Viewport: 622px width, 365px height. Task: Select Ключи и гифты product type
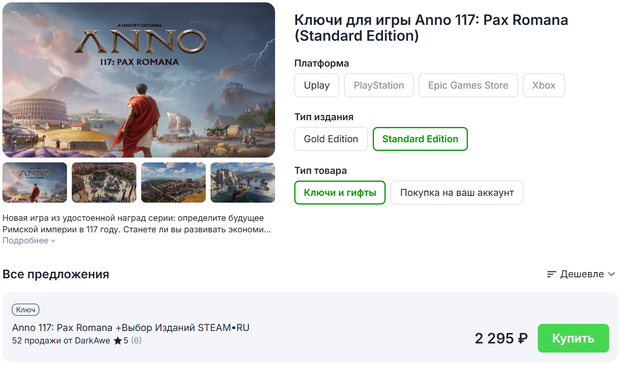pos(340,193)
